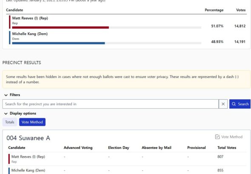Viewport: 251px width, 174px height.
Task: Click the chevron icon beside Display options
Action: [6, 113]
